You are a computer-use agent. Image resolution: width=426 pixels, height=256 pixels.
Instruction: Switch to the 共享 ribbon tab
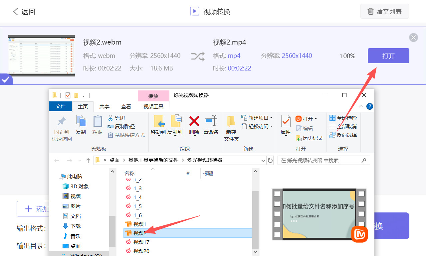pyautogui.click(x=105, y=106)
